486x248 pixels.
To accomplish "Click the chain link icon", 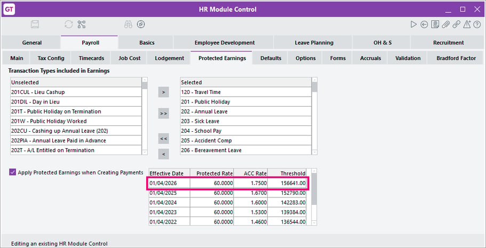I will pyautogui.click(x=456, y=25).
